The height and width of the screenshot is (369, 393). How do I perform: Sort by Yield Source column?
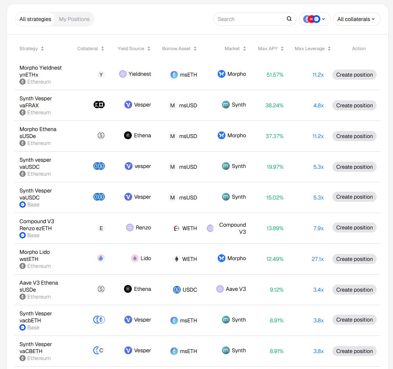134,49
